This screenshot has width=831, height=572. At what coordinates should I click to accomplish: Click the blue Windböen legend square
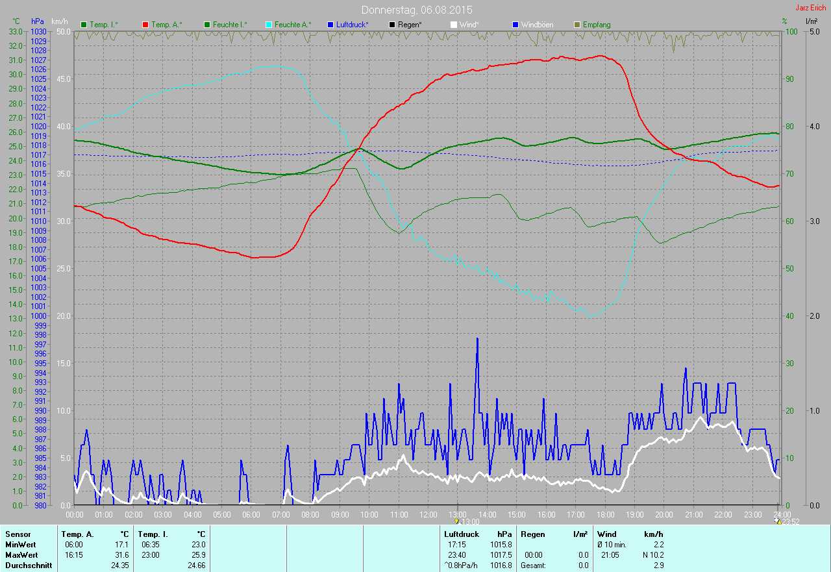tap(515, 25)
